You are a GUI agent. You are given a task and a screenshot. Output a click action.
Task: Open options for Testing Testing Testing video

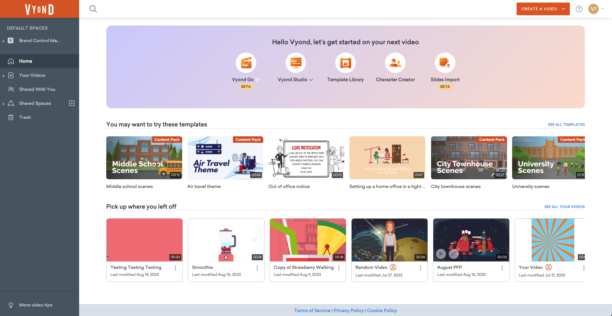point(175,268)
